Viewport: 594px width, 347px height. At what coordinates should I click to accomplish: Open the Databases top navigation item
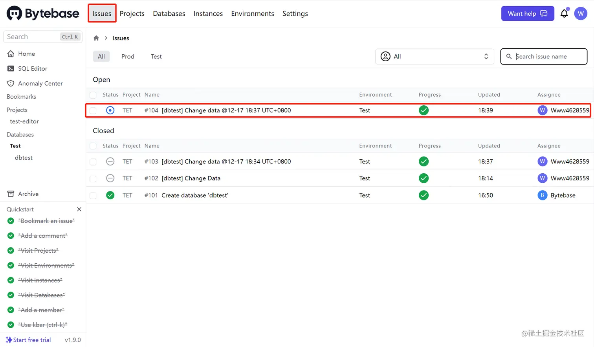(169, 13)
